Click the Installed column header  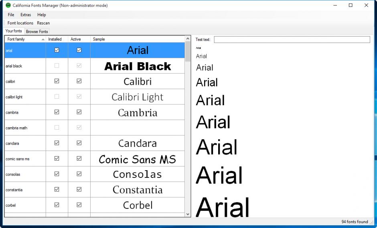[x=57, y=39]
